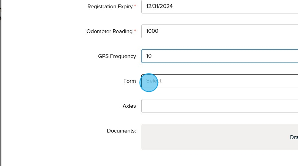
Task: Click the Documents label text
Action: coord(121,131)
